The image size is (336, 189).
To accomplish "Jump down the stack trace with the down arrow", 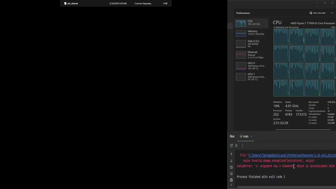I will click(x=231, y=161).
